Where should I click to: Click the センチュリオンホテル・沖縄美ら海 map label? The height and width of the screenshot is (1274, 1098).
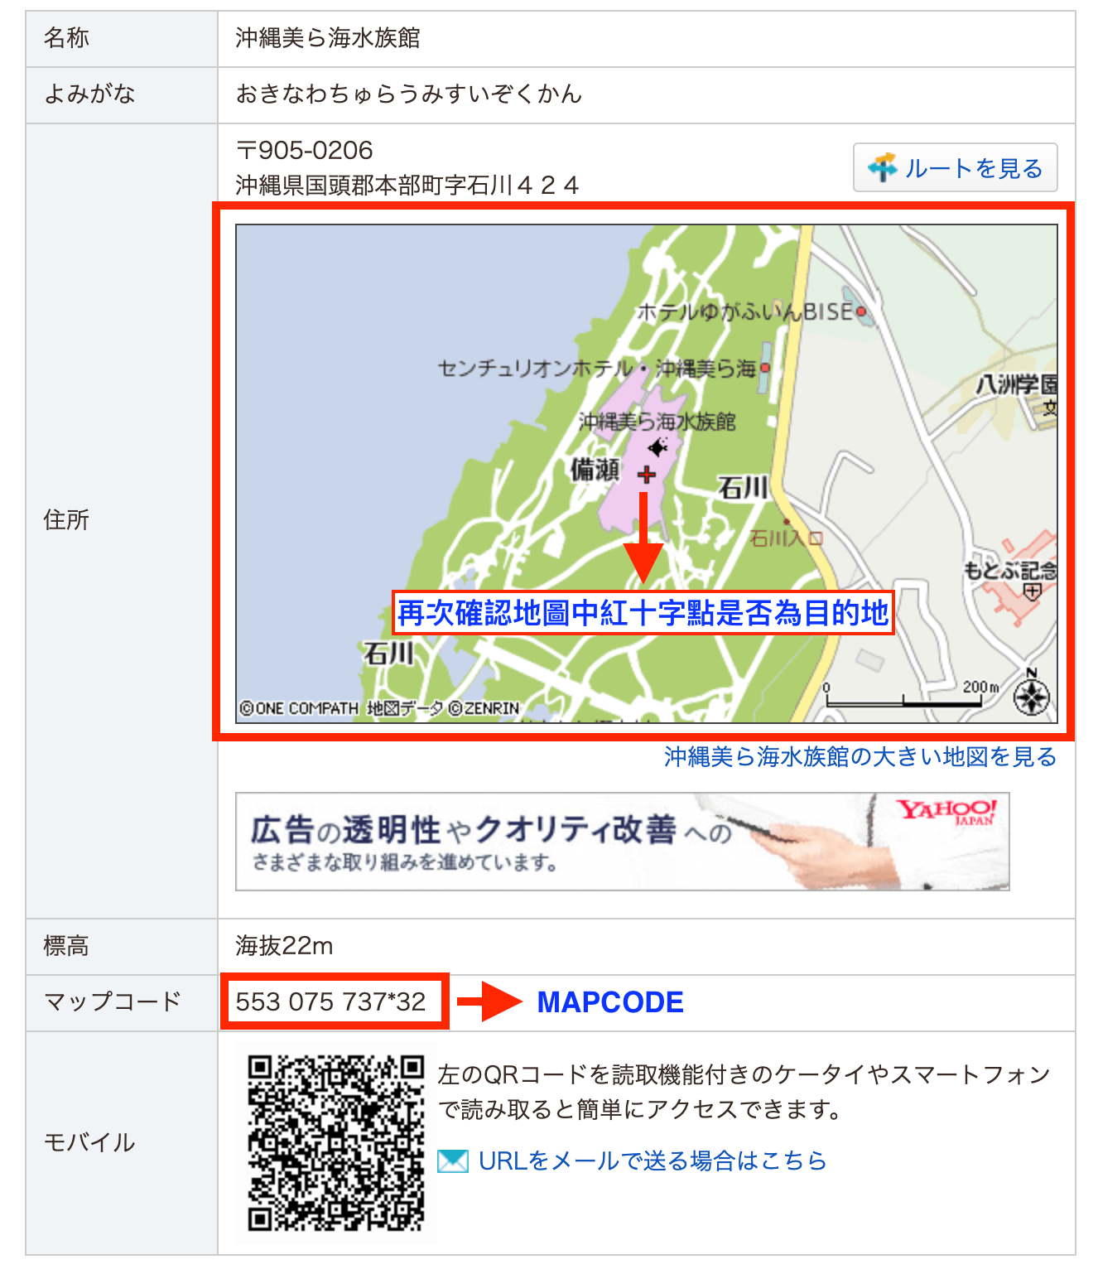click(597, 368)
